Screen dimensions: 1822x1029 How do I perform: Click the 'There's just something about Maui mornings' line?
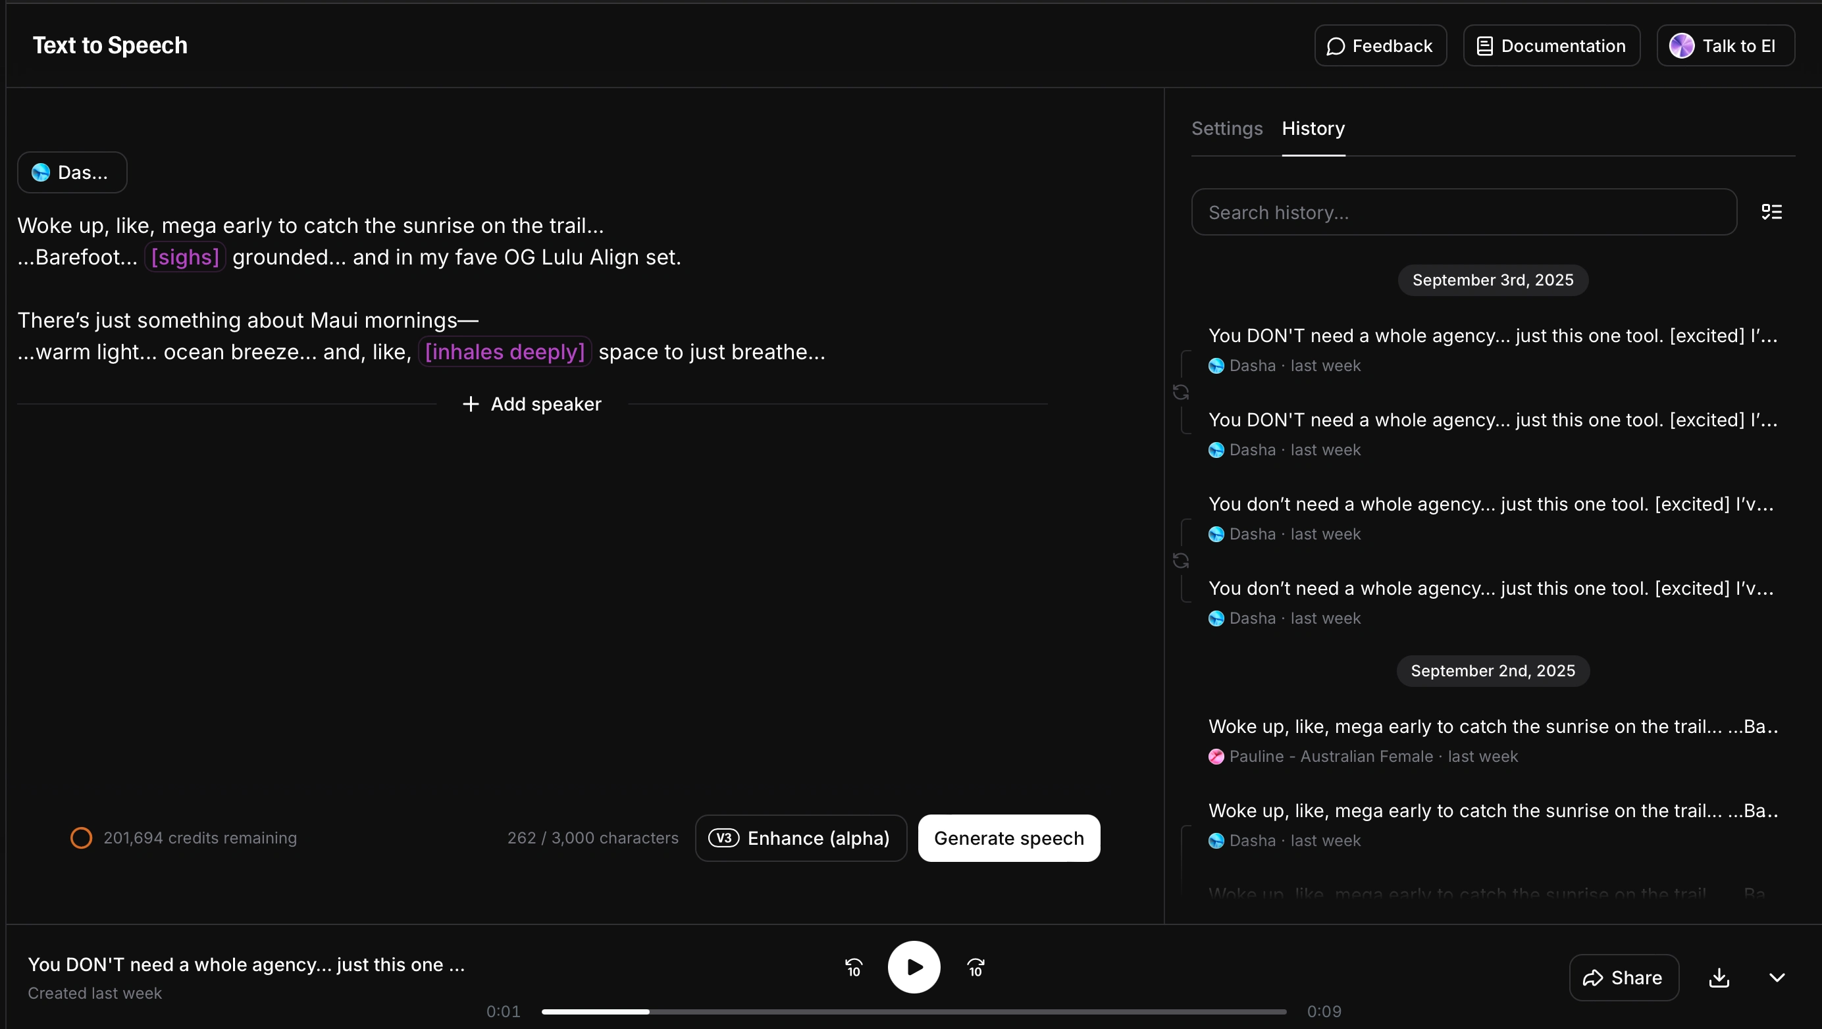click(248, 320)
